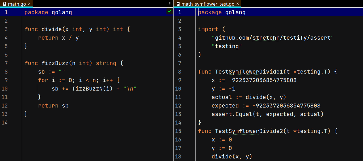Image resolution: width=363 pixels, height=161 pixels.
Task: Click 'return x / y' statement
Action: click(x=58, y=38)
